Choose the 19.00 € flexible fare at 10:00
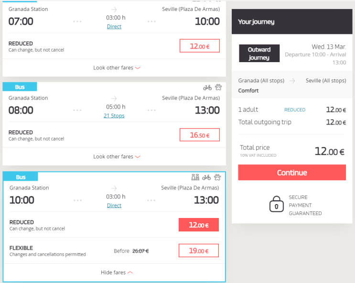 198,250
